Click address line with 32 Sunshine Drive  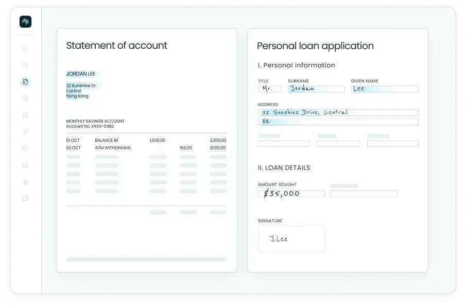point(338,112)
